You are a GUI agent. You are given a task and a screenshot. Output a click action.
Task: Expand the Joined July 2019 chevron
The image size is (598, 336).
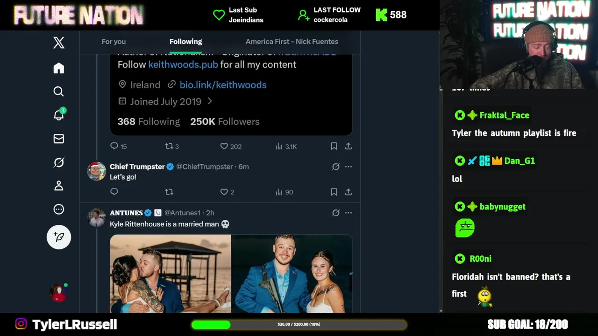(210, 101)
